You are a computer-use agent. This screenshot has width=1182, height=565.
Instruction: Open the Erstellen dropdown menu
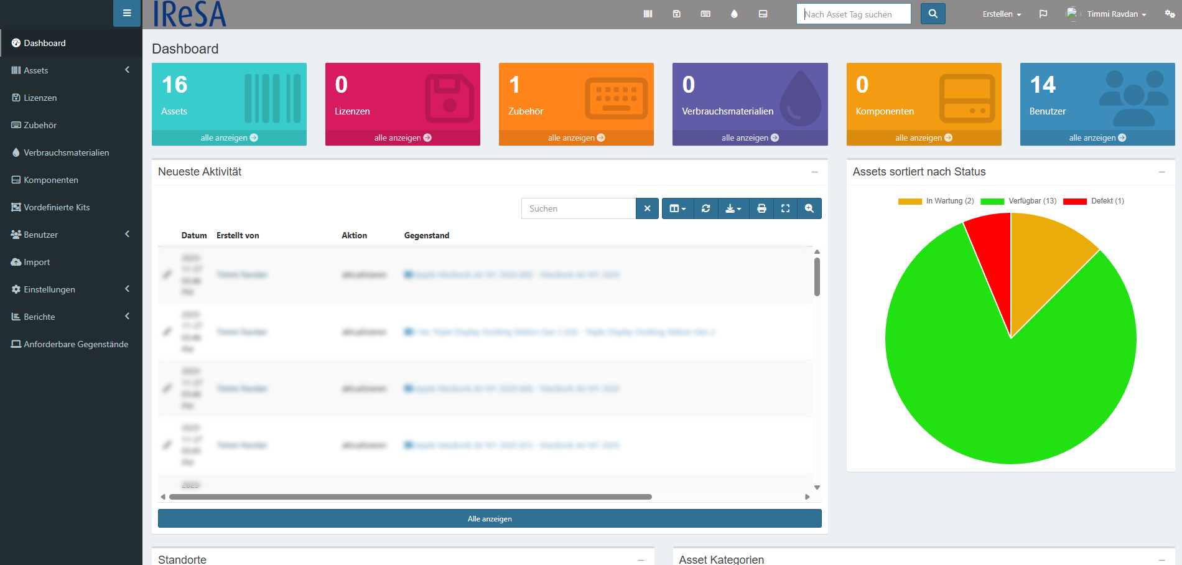(1002, 14)
